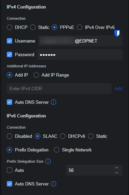Toggle the Password checkbox
This screenshot has height=195, width=129.
(9, 54)
